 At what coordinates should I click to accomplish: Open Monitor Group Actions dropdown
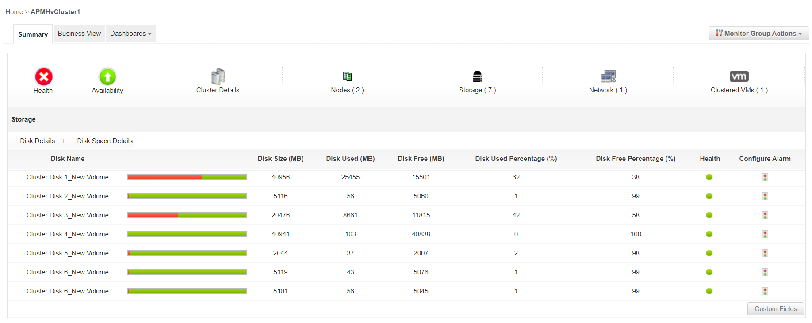pyautogui.click(x=759, y=34)
